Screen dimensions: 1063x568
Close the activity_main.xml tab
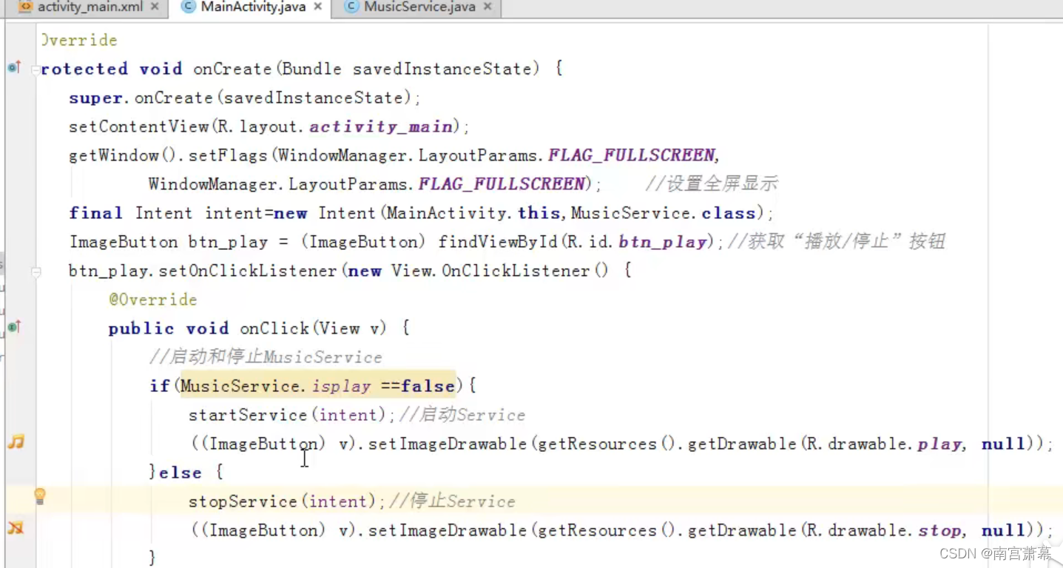click(154, 7)
